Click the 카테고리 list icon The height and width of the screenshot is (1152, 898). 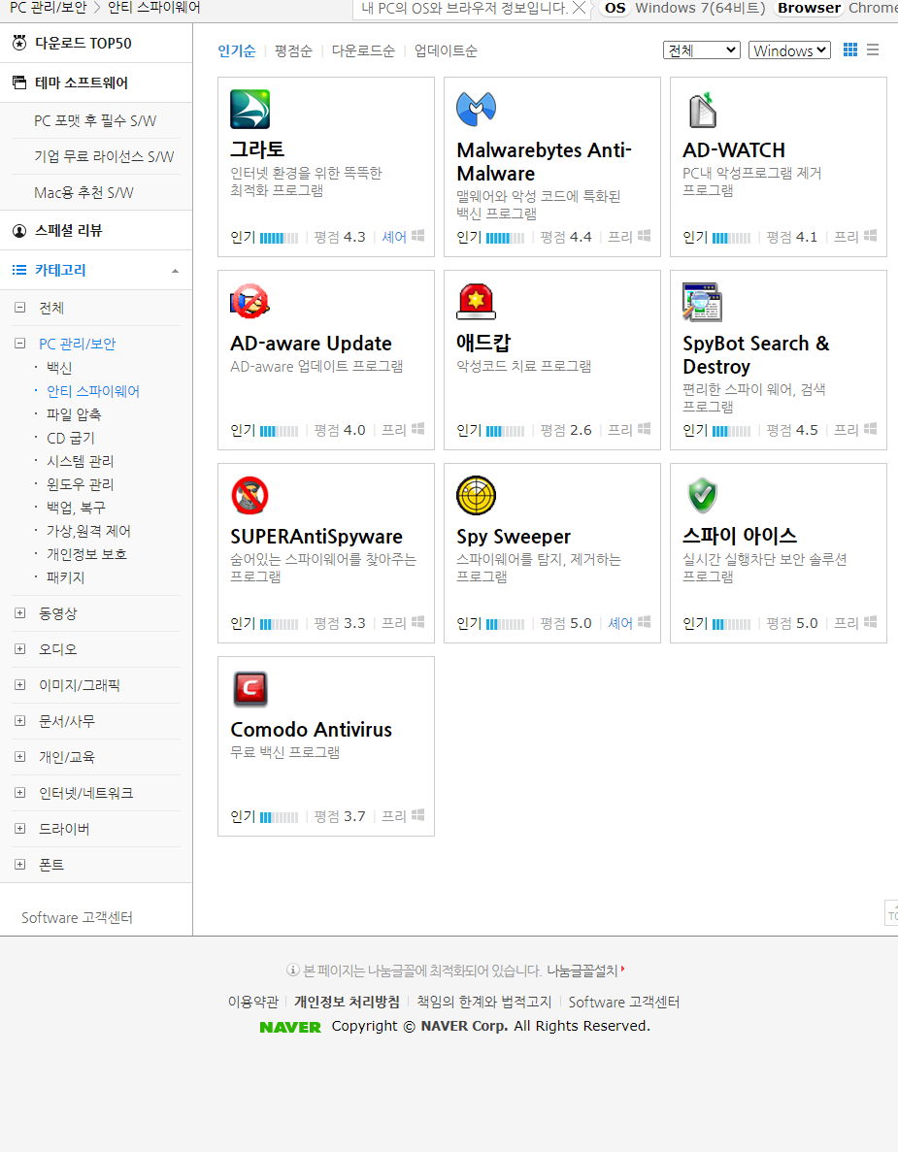click(19, 270)
